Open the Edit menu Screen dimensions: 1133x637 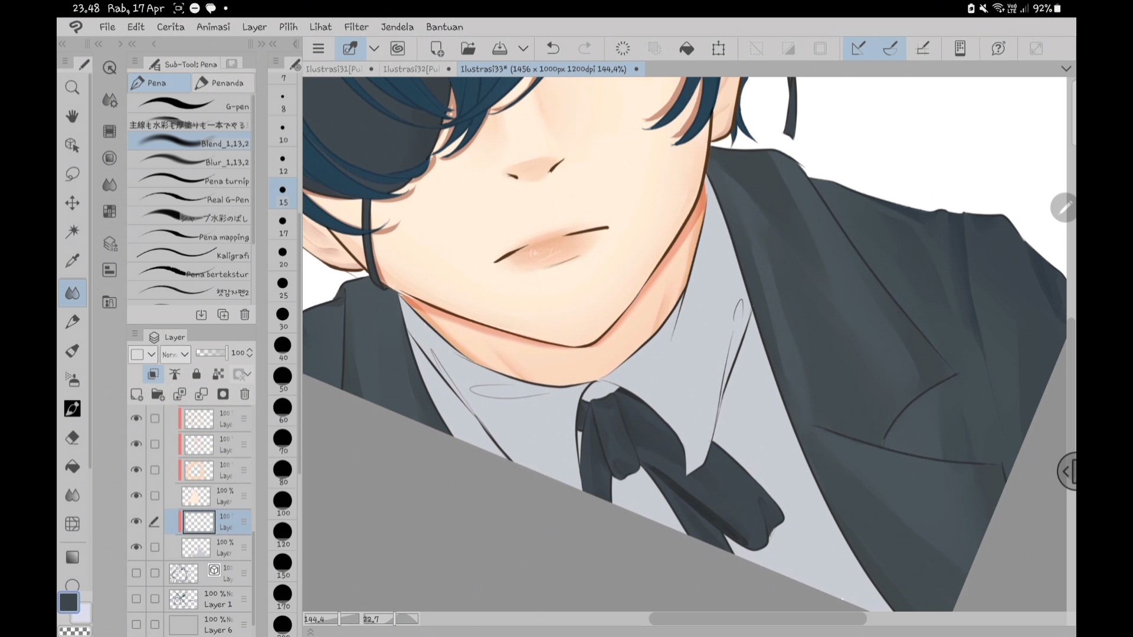click(136, 27)
